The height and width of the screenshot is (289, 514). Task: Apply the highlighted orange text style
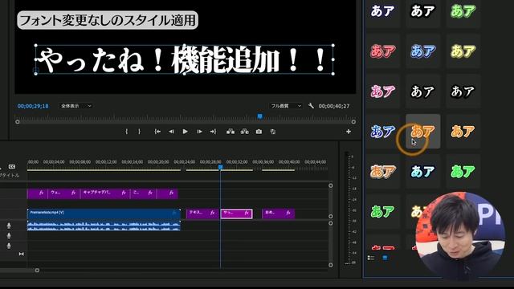click(x=423, y=132)
